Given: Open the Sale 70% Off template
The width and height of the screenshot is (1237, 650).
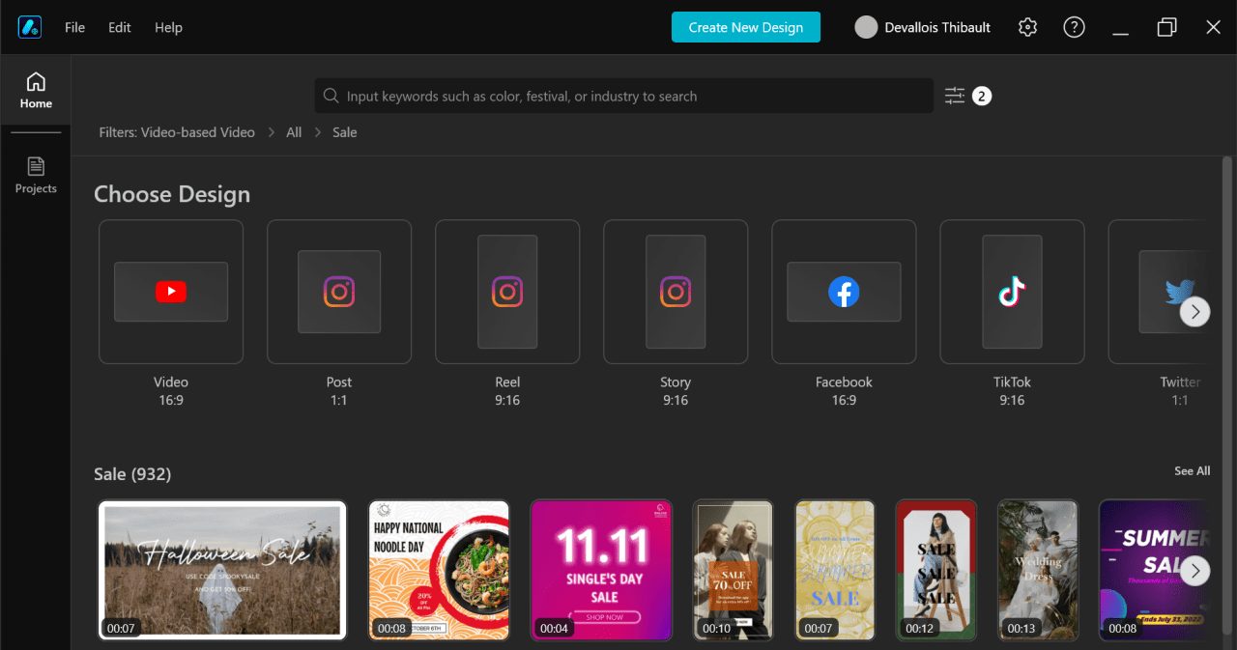Looking at the screenshot, I should [733, 570].
